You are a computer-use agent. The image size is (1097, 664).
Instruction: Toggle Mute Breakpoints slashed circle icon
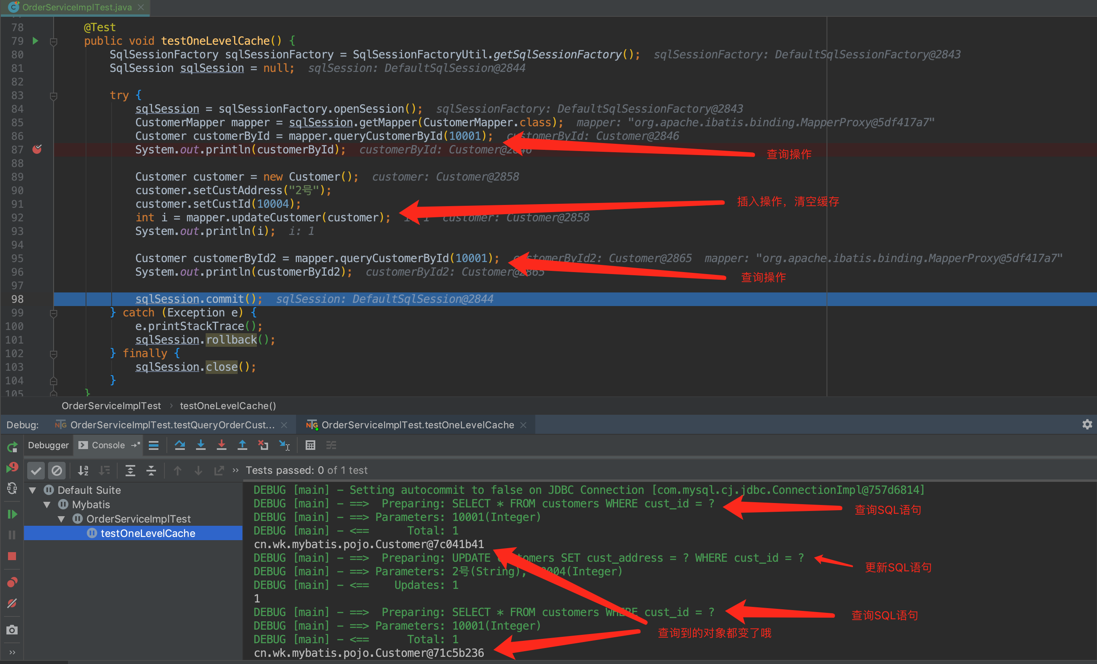(x=12, y=604)
